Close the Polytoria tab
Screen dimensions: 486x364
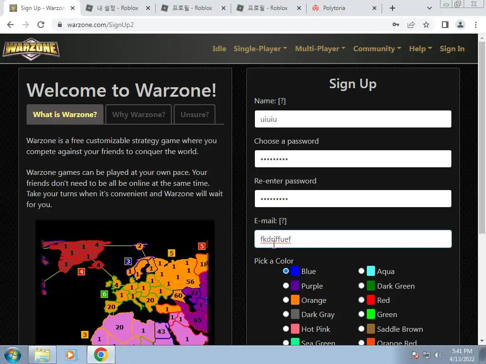(374, 8)
